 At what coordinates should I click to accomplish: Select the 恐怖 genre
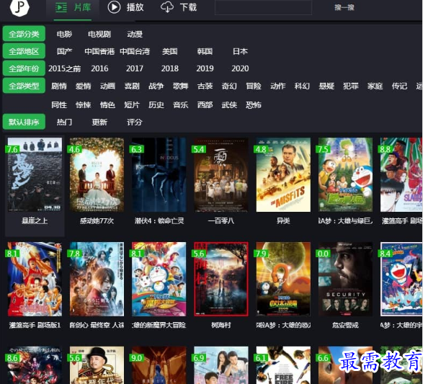click(x=254, y=104)
